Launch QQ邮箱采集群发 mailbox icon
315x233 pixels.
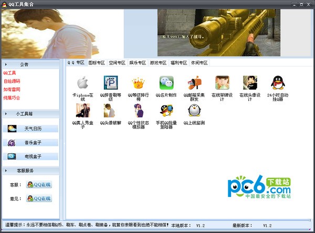[x=194, y=83]
